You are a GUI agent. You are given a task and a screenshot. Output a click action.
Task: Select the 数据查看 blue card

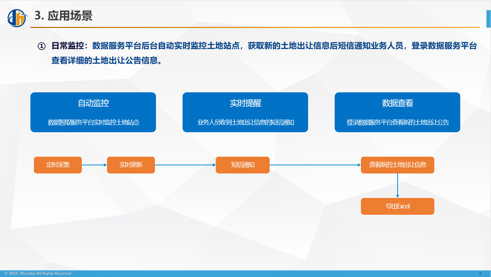pos(397,112)
